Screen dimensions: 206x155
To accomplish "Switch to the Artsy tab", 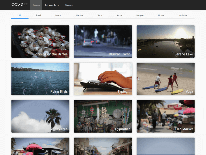I will [x=119, y=15].
